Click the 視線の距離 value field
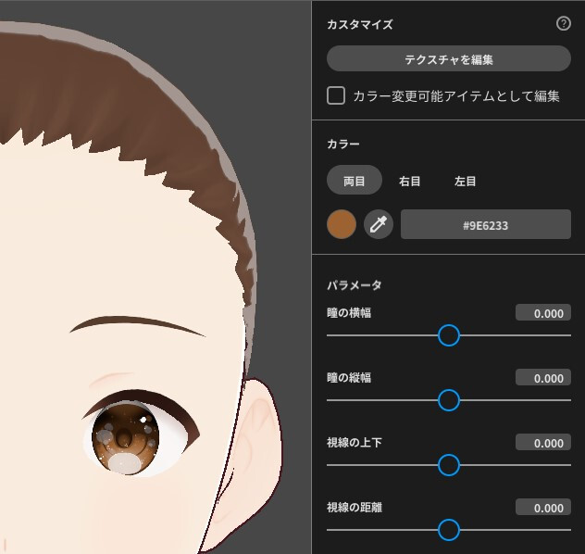This screenshot has height=554, width=585. coord(542,508)
